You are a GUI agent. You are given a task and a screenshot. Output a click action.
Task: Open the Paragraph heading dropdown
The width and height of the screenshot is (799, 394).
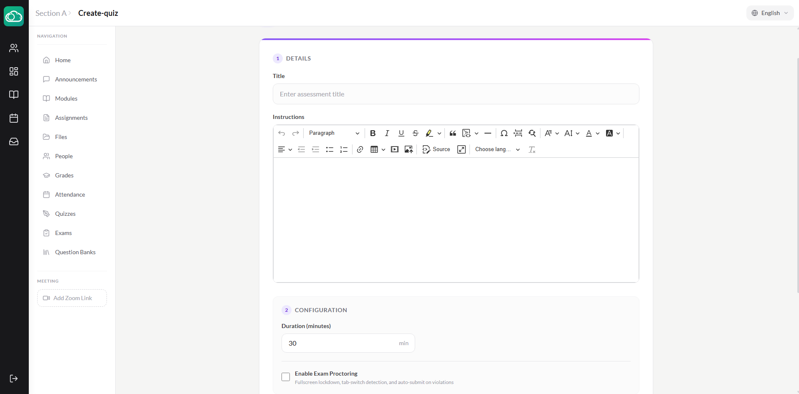334,133
